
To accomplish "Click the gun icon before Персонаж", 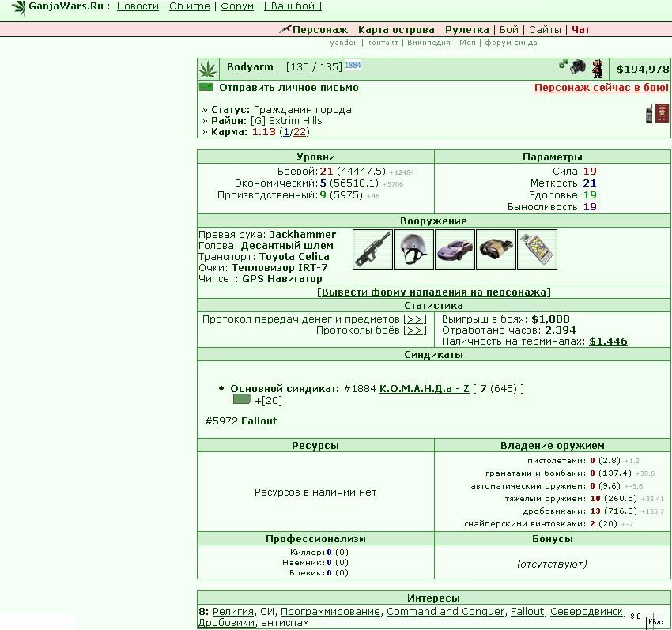I will pos(285,29).
